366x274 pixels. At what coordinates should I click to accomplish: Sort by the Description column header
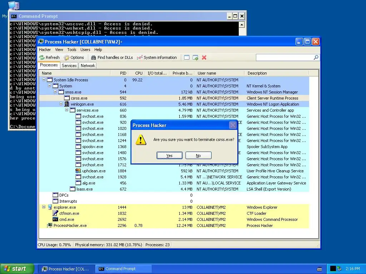click(276, 73)
